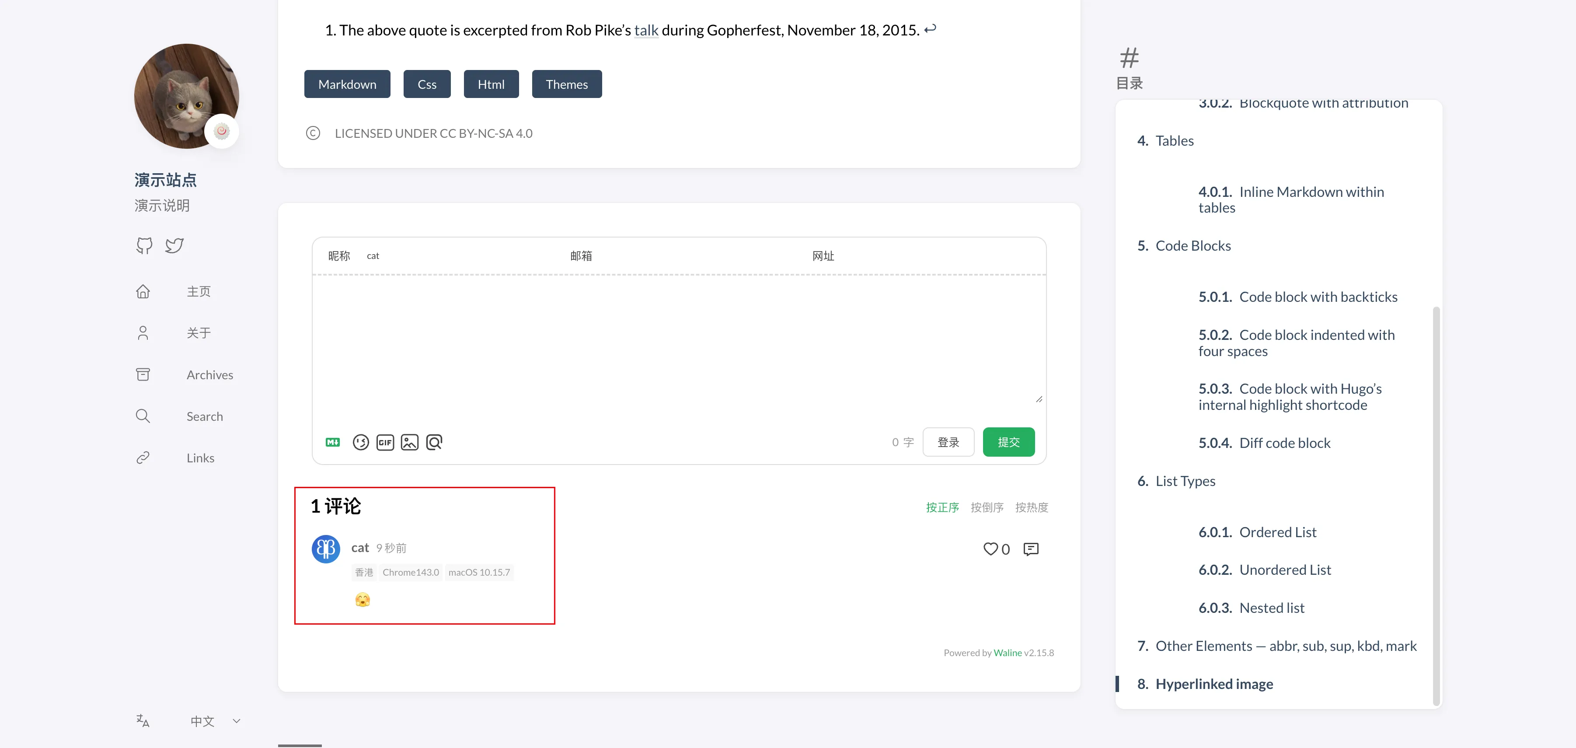Like cat's comment with heart icon
Screen dimensions: 1576x748
pos(990,549)
